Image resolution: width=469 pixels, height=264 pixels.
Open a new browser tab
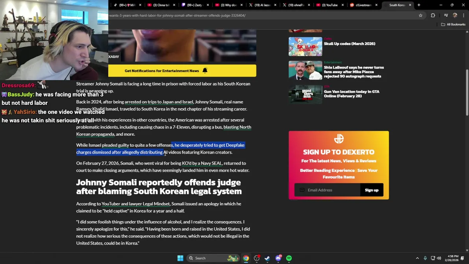tap(419, 5)
